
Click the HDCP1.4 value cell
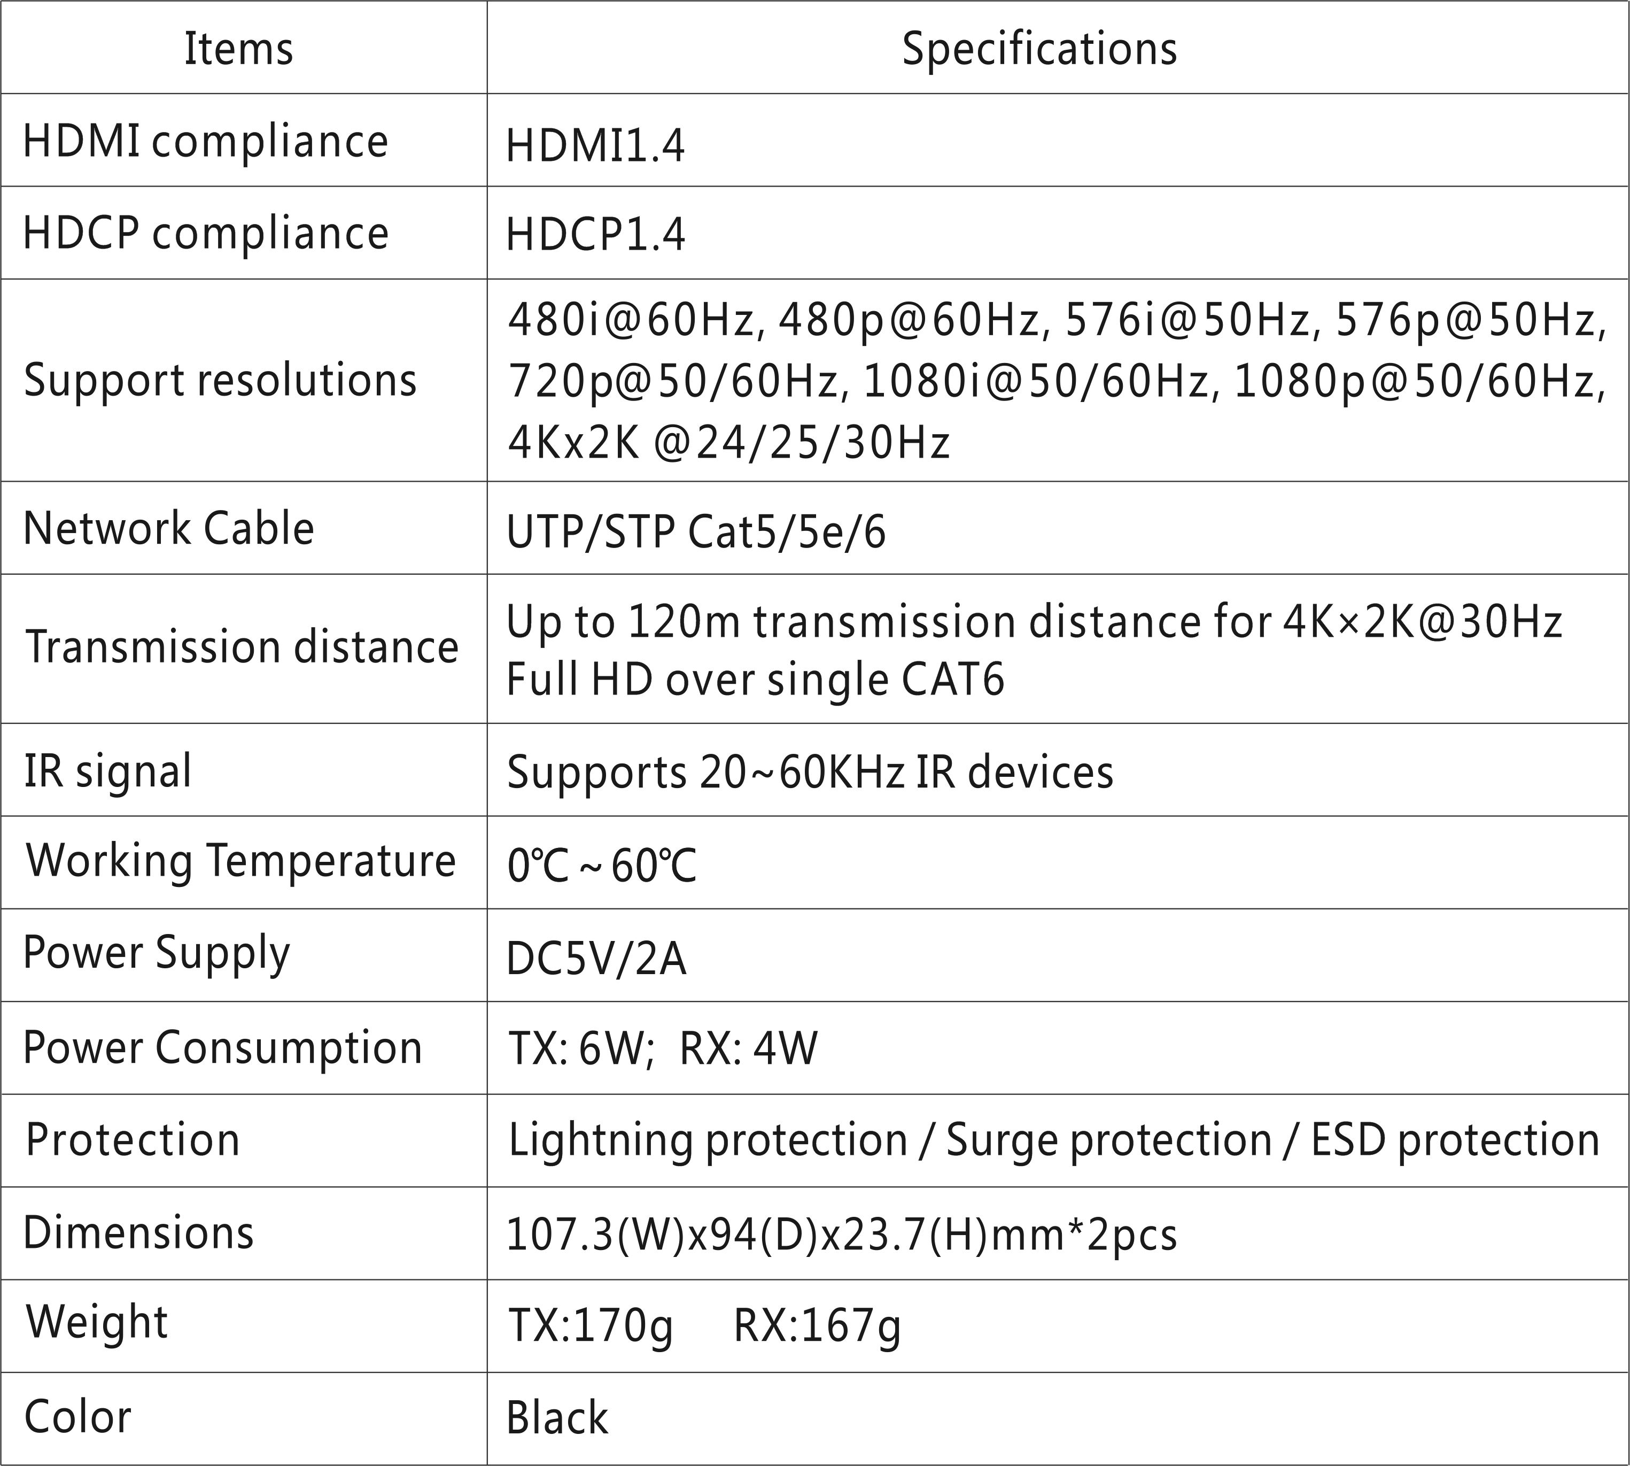[x=595, y=234]
